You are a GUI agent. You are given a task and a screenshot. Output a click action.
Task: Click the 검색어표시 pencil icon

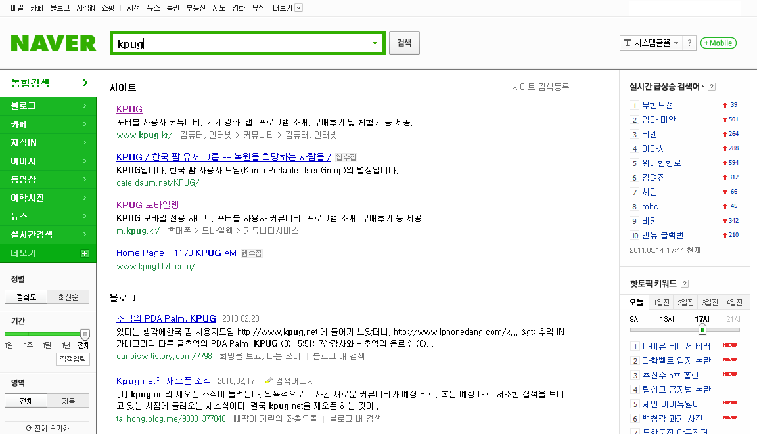click(x=269, y=381)
